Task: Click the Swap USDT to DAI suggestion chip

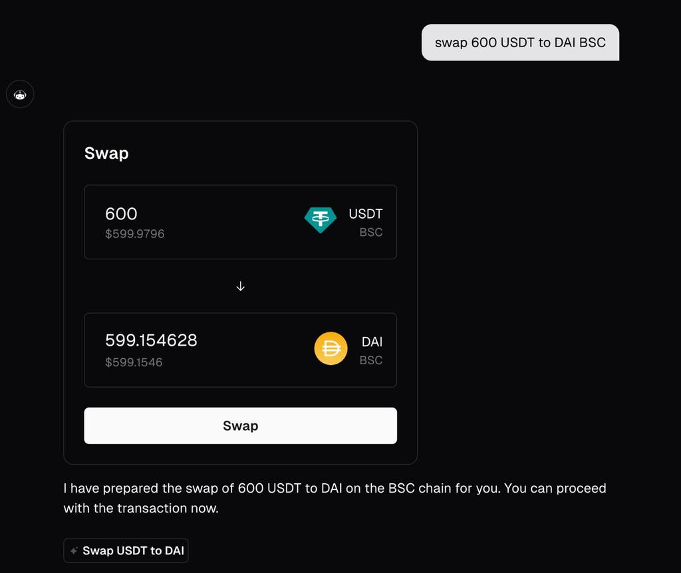Action: click(x=126, y=550)
